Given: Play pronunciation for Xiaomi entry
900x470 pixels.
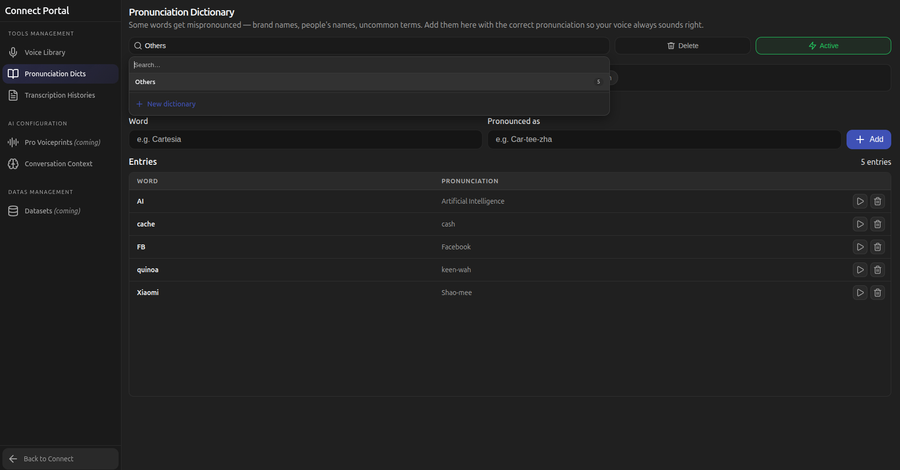Looking at the screenshot, I should [860, 293].
